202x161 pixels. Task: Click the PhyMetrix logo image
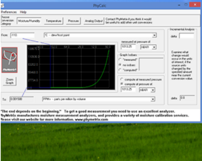pyautogui.click(x=9, y=60)
